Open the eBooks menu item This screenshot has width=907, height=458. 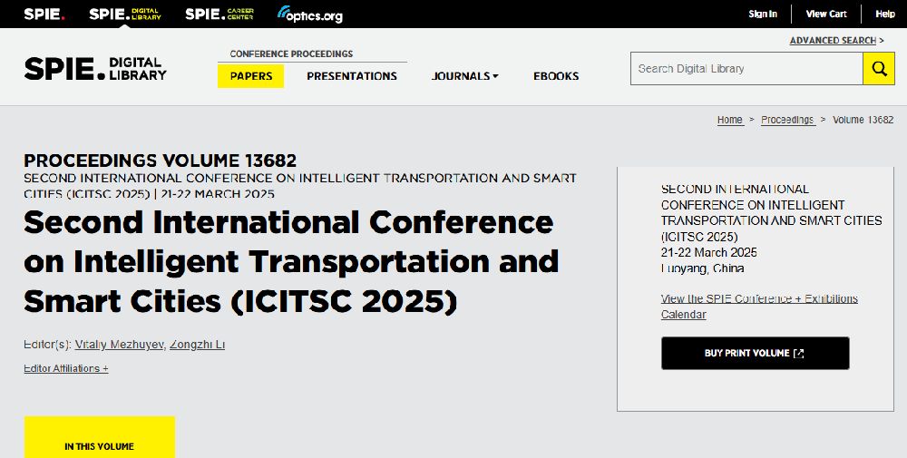point(556,76)
